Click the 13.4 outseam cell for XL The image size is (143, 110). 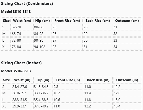(127, 106)
